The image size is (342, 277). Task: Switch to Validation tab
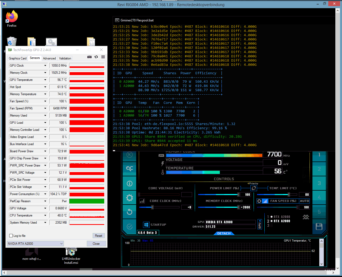point(65,58)
